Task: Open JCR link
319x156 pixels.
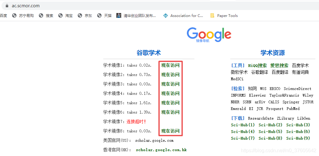Action: coord(260,109)
